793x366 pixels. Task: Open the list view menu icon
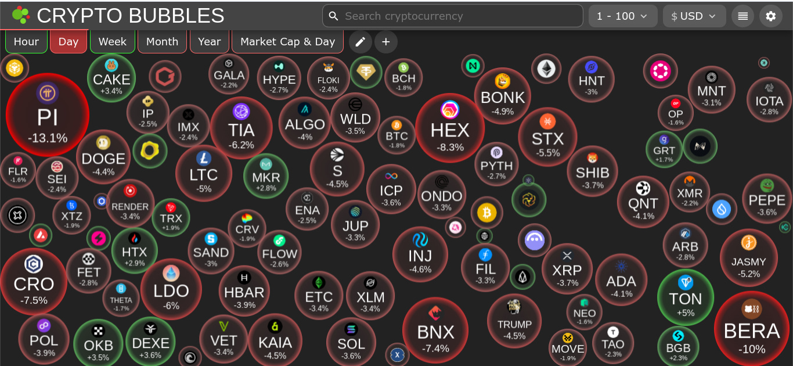tap(742, 16)
